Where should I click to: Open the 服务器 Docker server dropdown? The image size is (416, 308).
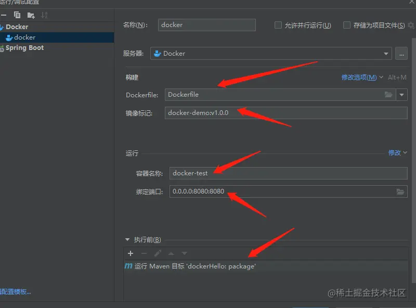[x=271, y=54]
